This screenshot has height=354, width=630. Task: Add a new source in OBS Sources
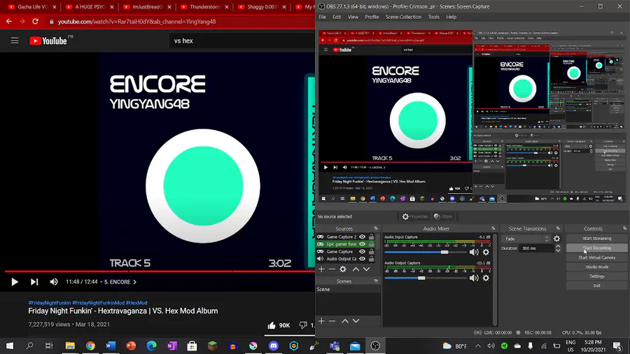point(321,269)
